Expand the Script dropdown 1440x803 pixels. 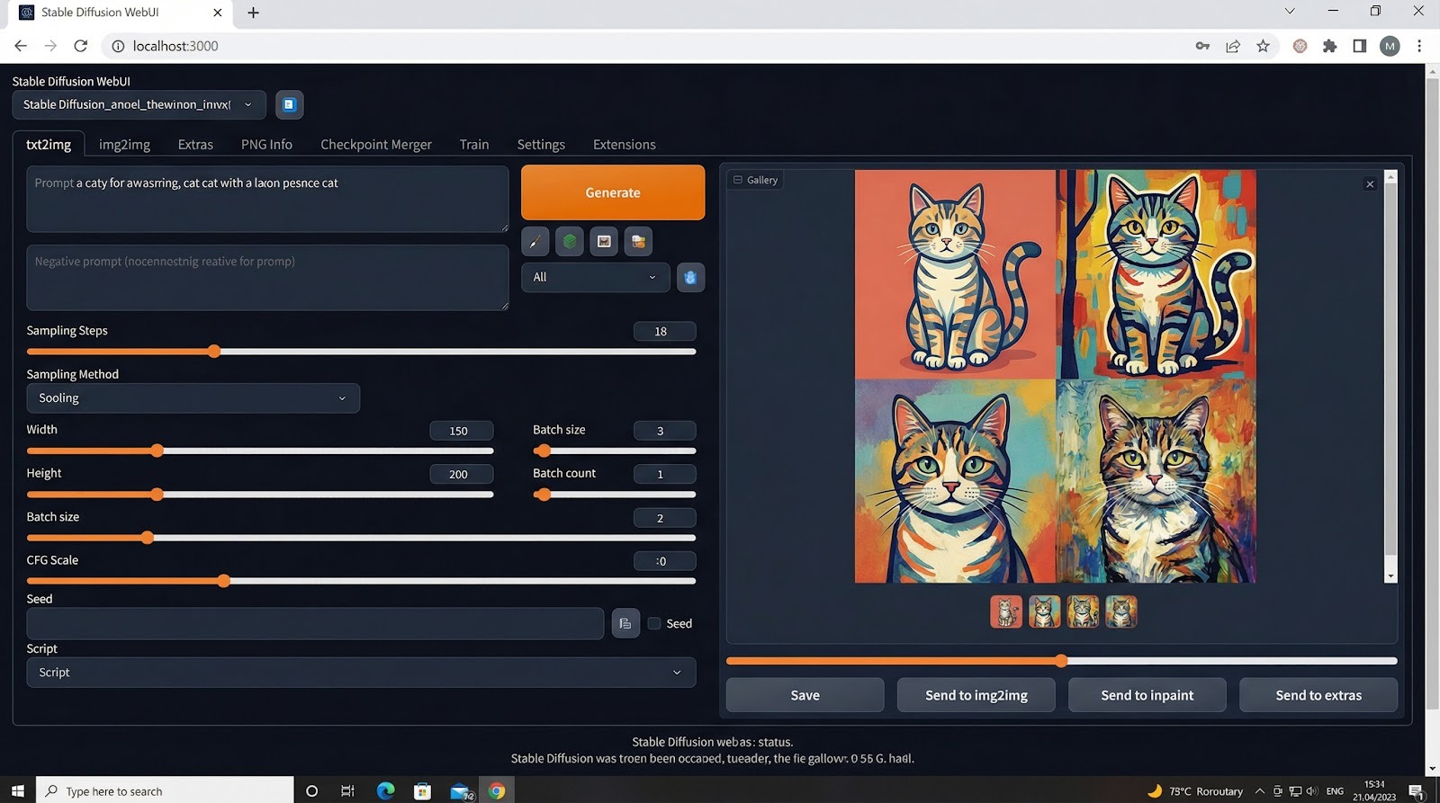pos(361,673)
